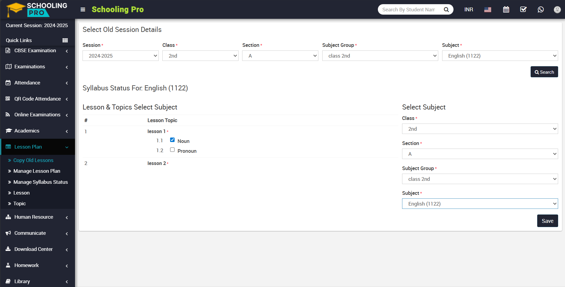Click the Schooling Pro header title

117,10
